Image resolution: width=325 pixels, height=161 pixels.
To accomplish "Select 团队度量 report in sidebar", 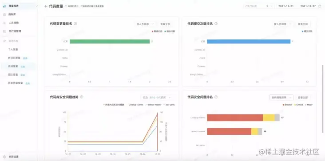I will tap(13, 75).
